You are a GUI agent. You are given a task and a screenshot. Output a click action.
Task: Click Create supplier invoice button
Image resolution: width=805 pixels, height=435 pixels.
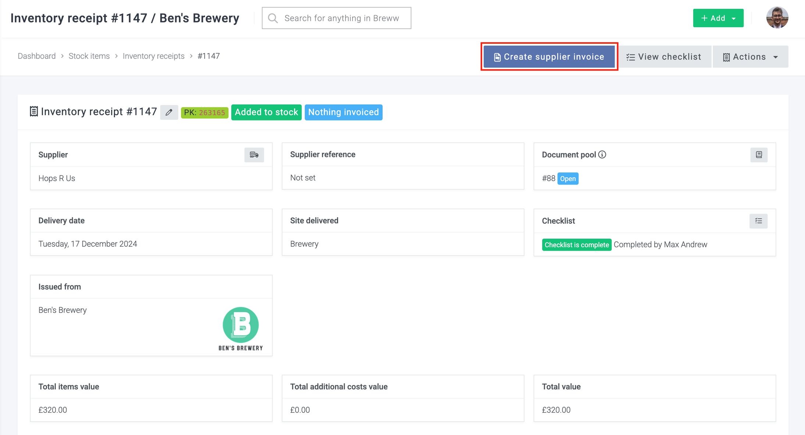point(549,57)
